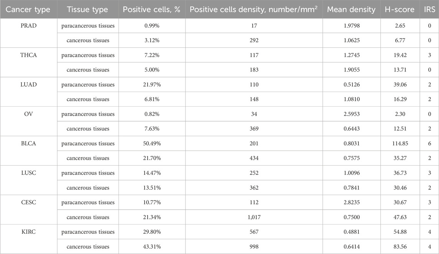Click the BLCA cancer type cell
The width and height of the screenshot is (439, 254).
[28, 143]
